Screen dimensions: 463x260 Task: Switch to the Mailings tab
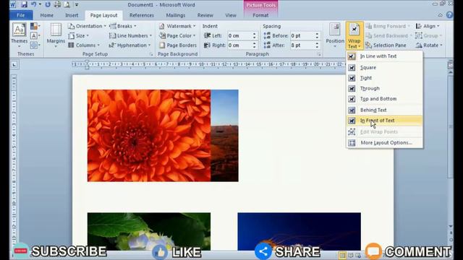coord(175,15)
